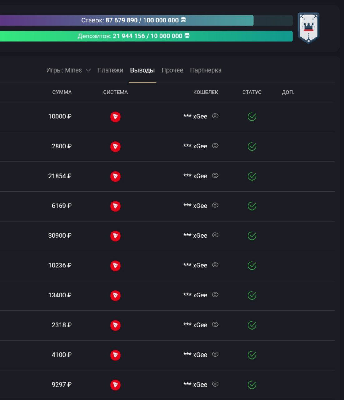The width and height of the screenshot is (344, 400).
Task: Click the crown rank badge icon
Action: point(308,28)
